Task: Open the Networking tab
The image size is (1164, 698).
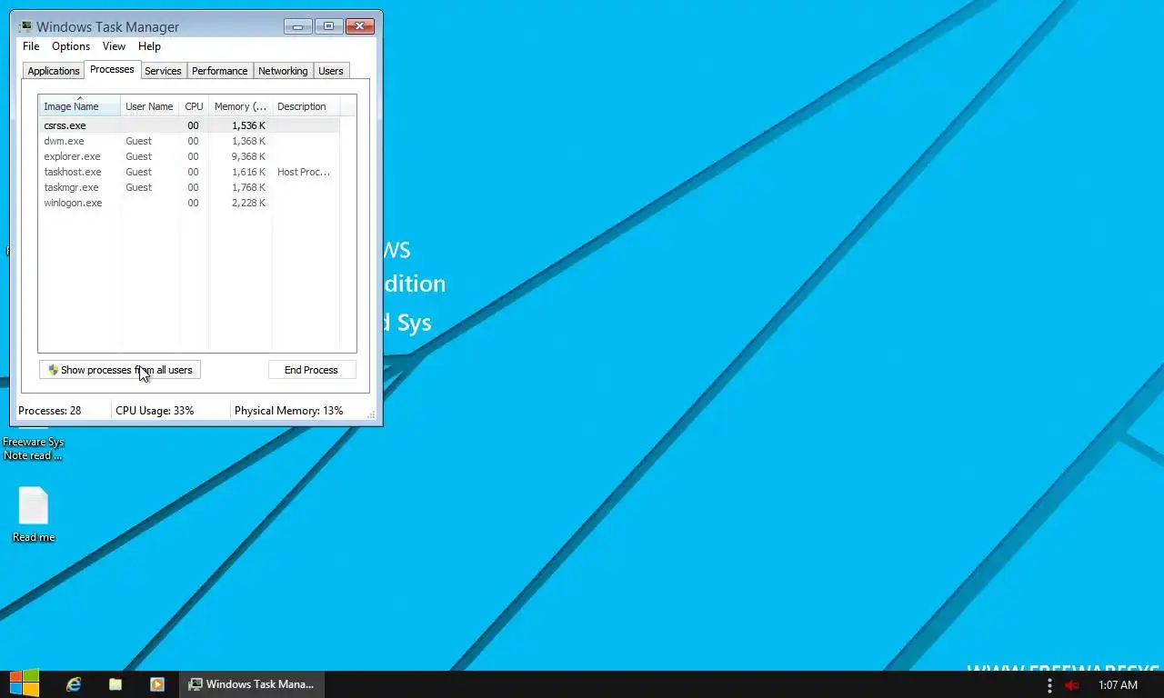Action: 283,71
